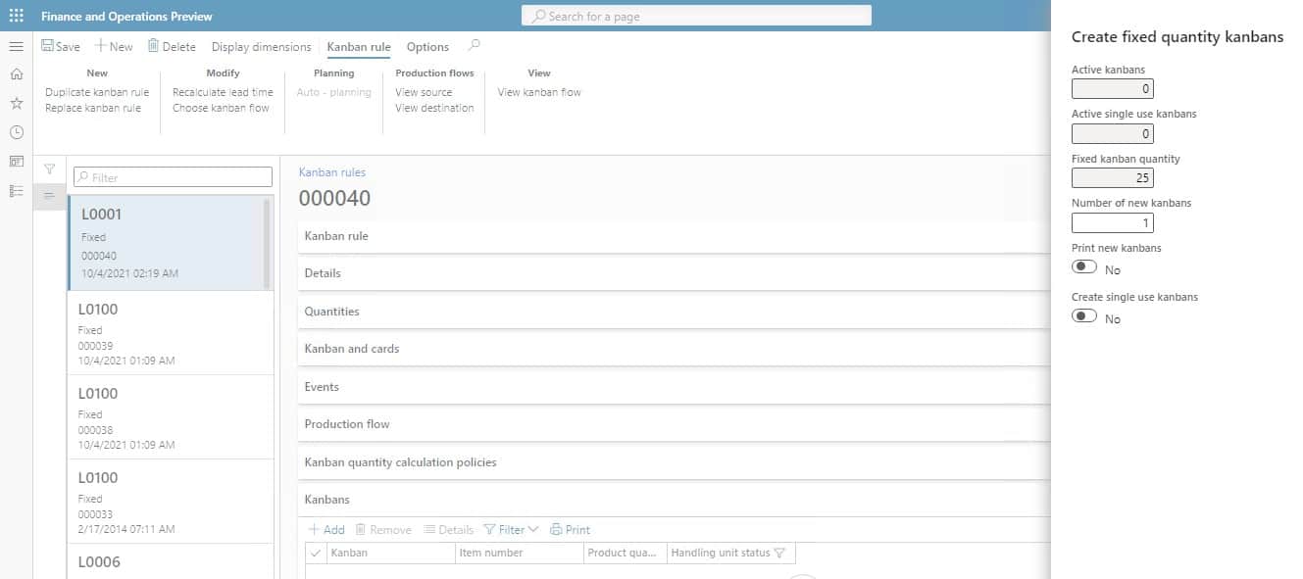
Task: Click Fixed kanban quantity field
Action: pos(1113,178)
